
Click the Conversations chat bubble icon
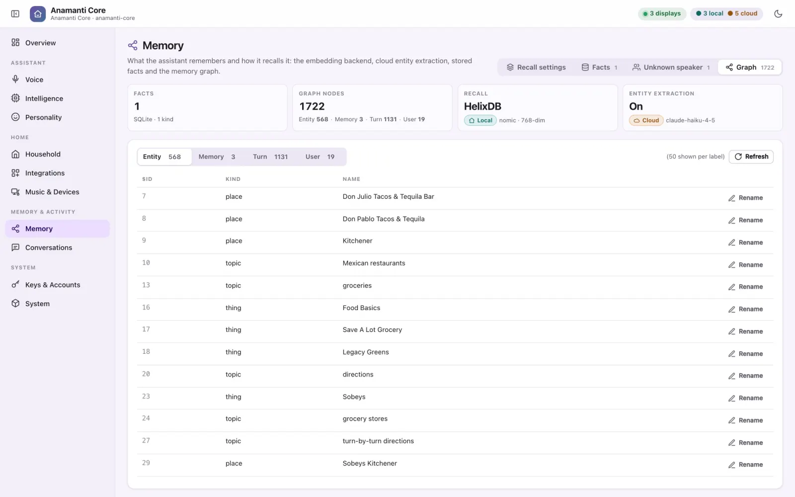15,248
